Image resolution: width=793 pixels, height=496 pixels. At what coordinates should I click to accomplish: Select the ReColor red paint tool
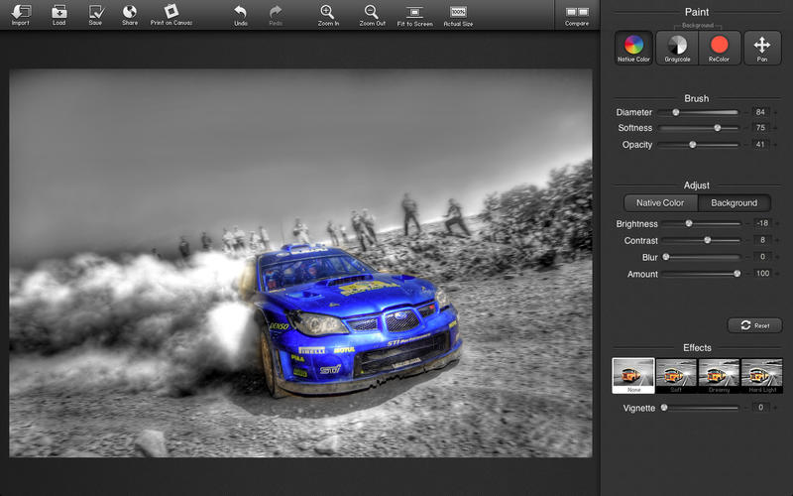tap(720, 48)
